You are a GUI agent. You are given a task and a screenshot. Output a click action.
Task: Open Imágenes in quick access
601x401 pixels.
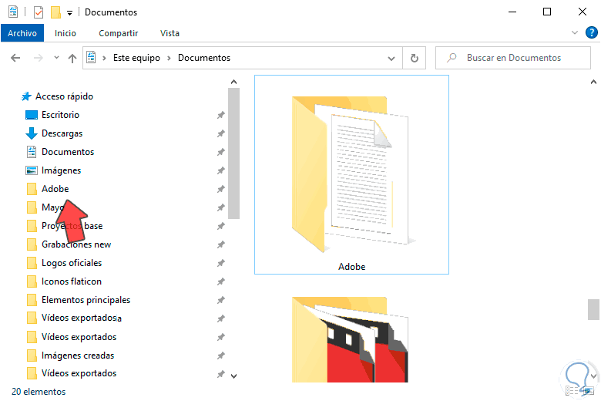pyautogui.click(x=62, y=170)
